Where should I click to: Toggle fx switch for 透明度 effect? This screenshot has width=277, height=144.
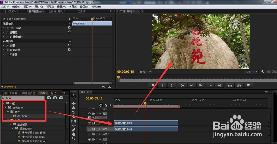click(x=7, y=32)
